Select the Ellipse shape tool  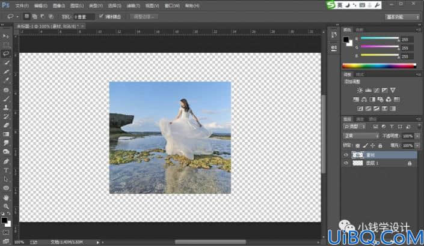coord(6,188)
